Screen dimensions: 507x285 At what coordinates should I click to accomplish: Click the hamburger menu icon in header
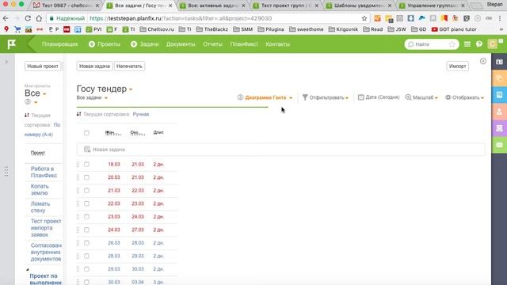click(467, 44)
